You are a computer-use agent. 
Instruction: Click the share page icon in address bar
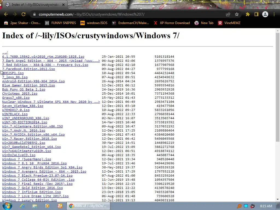(228, 14)
